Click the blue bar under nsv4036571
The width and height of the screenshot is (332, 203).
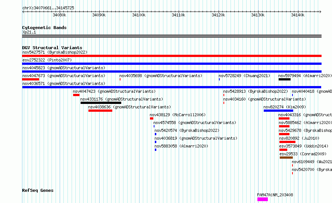172,87
